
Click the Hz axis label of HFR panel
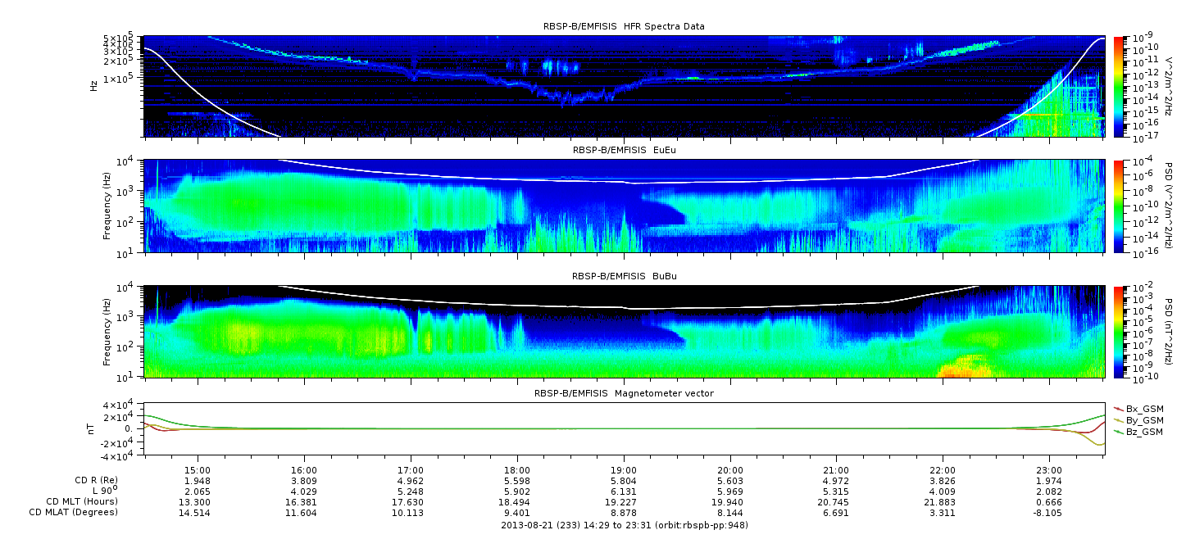click(x=93, y=86)
